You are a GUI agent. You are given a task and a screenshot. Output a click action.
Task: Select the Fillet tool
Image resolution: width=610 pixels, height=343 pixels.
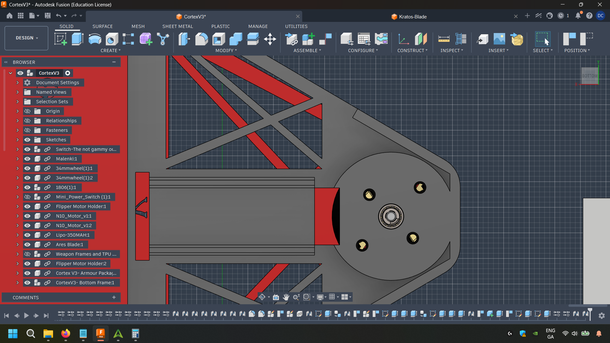[x=201, y=39]
